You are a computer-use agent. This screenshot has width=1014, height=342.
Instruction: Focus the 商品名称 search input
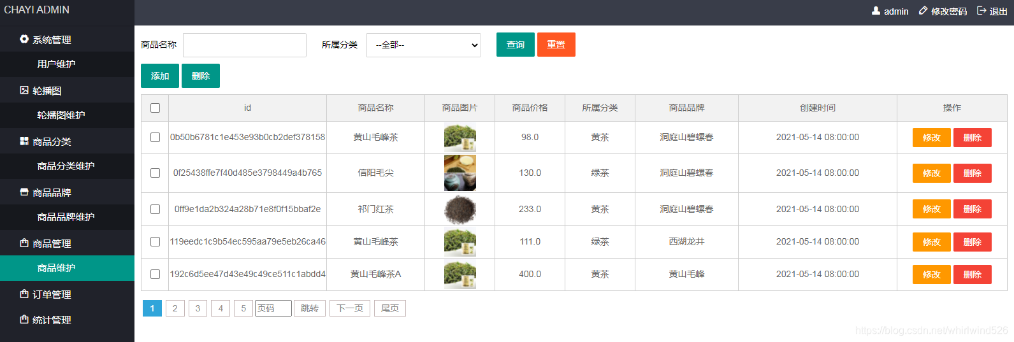pyautogui.click(x=245, y=45)
